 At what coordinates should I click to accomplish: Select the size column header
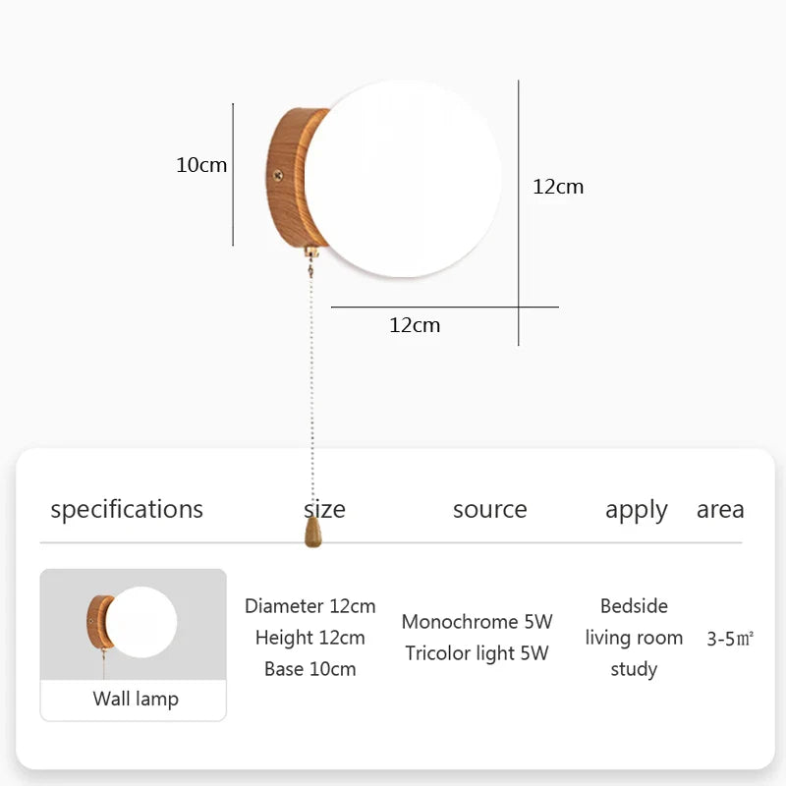click(x=324, y=509)
